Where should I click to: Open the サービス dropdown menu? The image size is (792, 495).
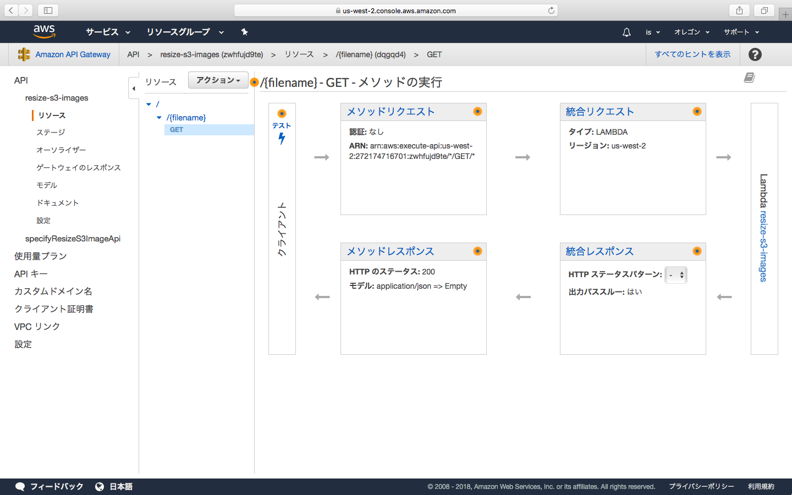(108, 32)
